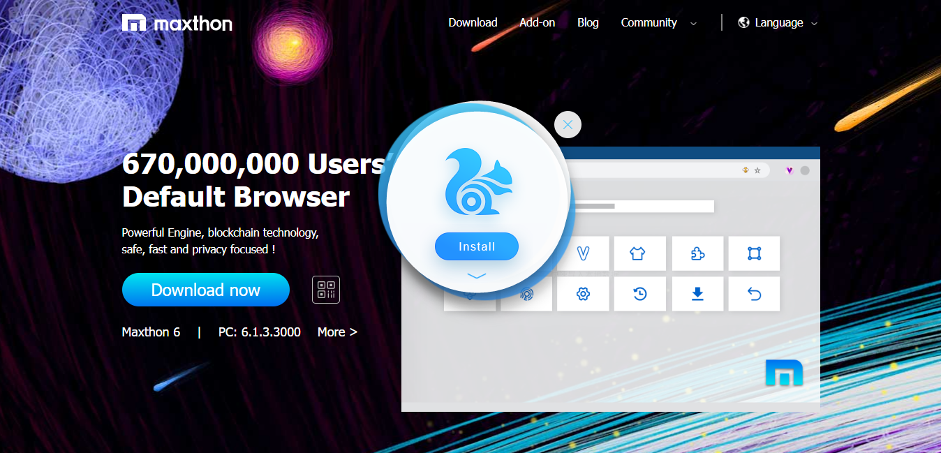Image resolution: width=941 pixels, height=453 pixels.
Task: Open the More > versions link
Action: [x=337, y=332]
